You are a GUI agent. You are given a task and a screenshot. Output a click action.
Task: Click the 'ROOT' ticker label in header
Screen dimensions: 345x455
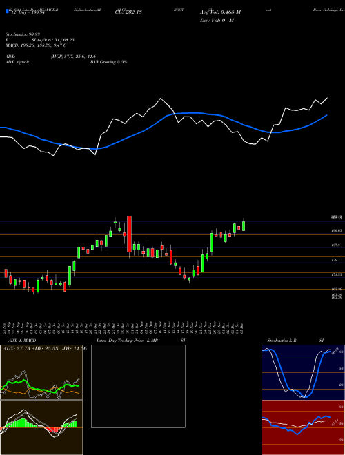(179, 10)
